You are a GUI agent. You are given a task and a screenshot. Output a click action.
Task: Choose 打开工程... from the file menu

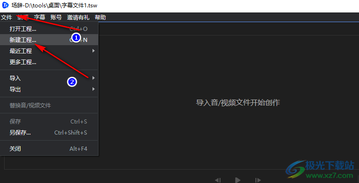click(49, 29)
